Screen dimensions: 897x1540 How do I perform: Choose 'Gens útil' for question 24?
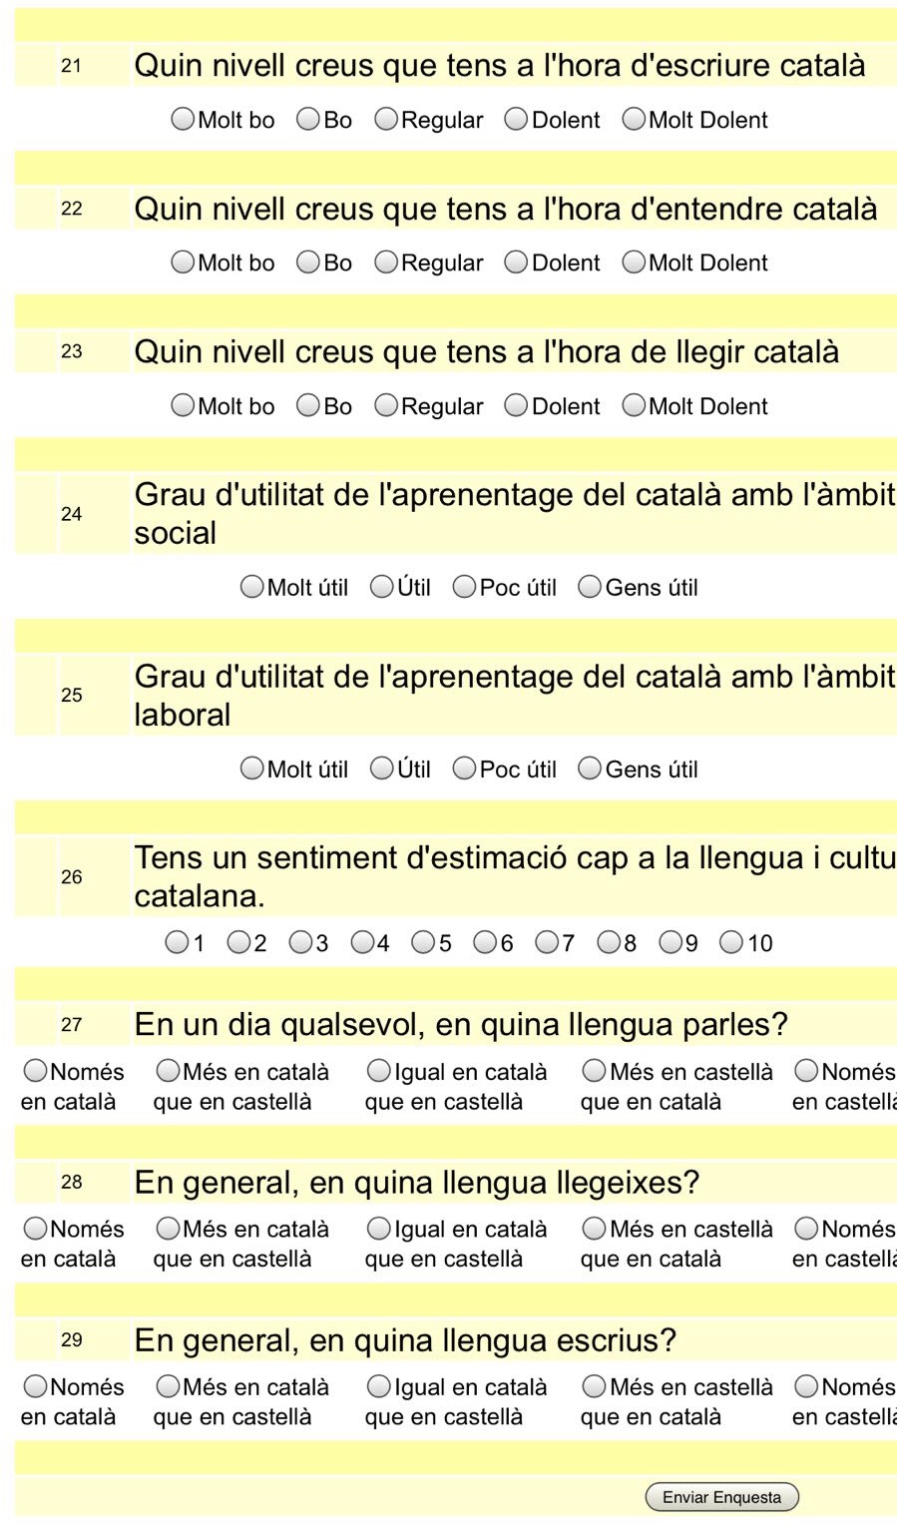coord(590,587)
